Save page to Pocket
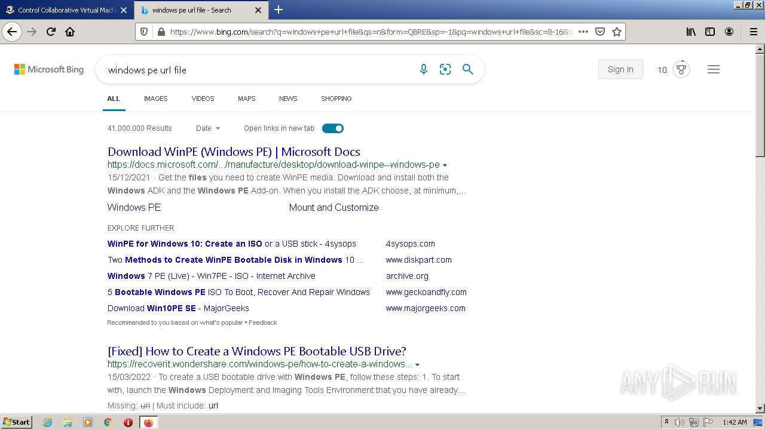Screen dimensions: 765x430 [600, 32]
